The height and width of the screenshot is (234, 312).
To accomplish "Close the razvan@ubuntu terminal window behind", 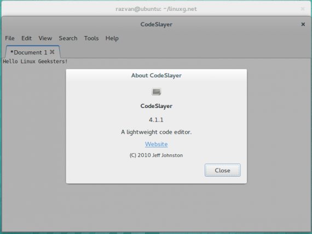I will 303,9.
